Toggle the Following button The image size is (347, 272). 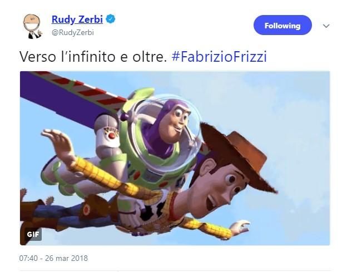(x=282, y=25)
